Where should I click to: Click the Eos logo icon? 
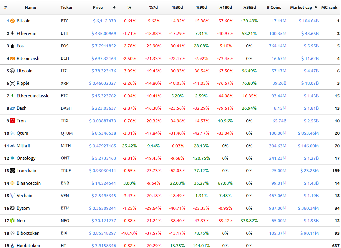pyautogui.click(x=12, y=46)
